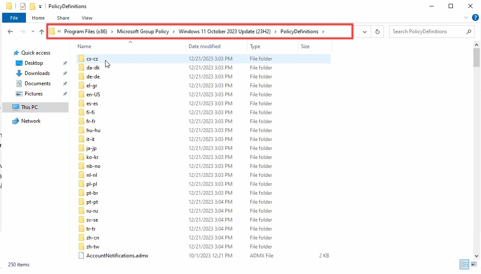Click the Properties quick access toolbar icon
This screenshot has width=481, height=274.
pyautogui.click(x=23, y=6)
